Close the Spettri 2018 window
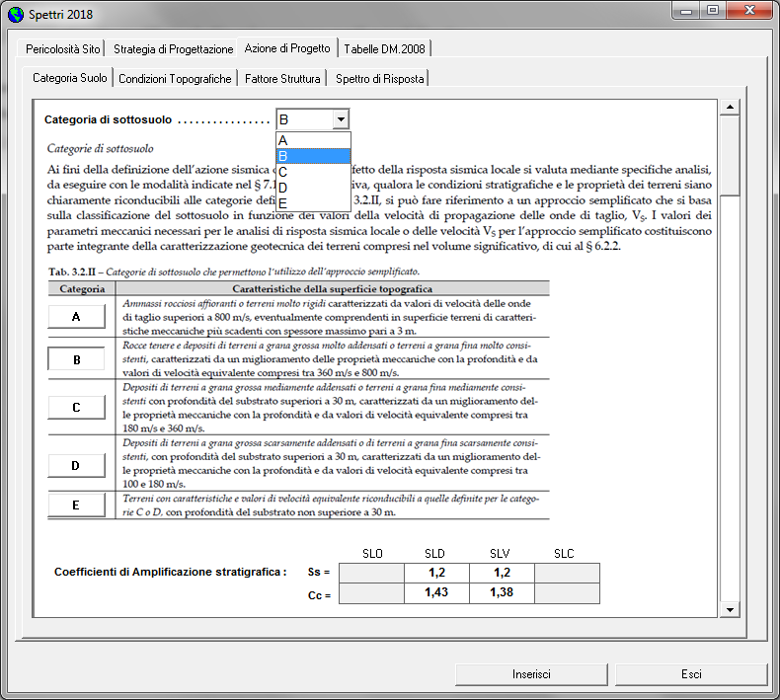 click(749, 11)
